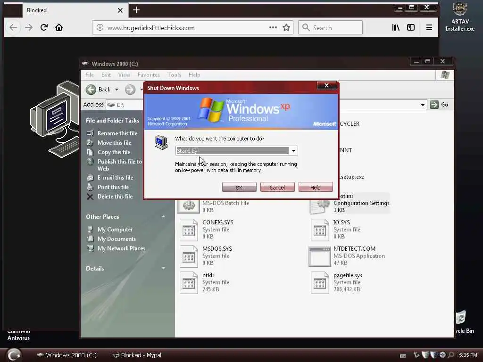Open My Network Places link
This screenshot has height=362, width=483.
point(121,248)
